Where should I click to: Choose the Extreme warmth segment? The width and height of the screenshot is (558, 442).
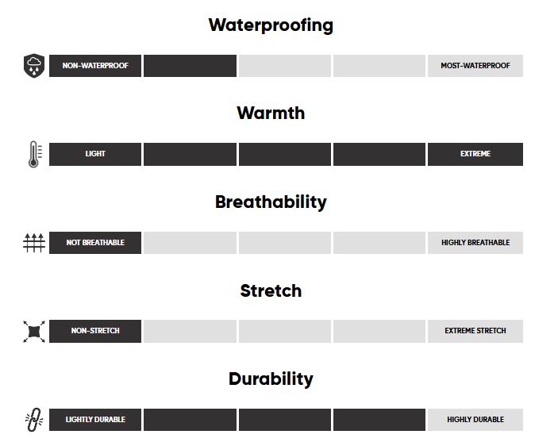pos(475,154)
